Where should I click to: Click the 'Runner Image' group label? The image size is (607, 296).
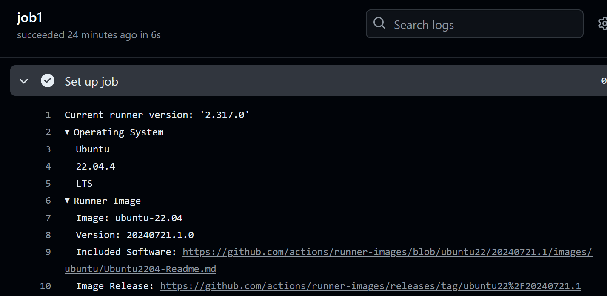pyautogui.click(x=107, y=201)
